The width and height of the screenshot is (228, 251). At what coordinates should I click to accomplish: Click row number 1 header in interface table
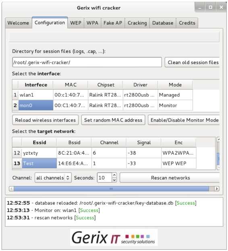[x=15, y=95]
